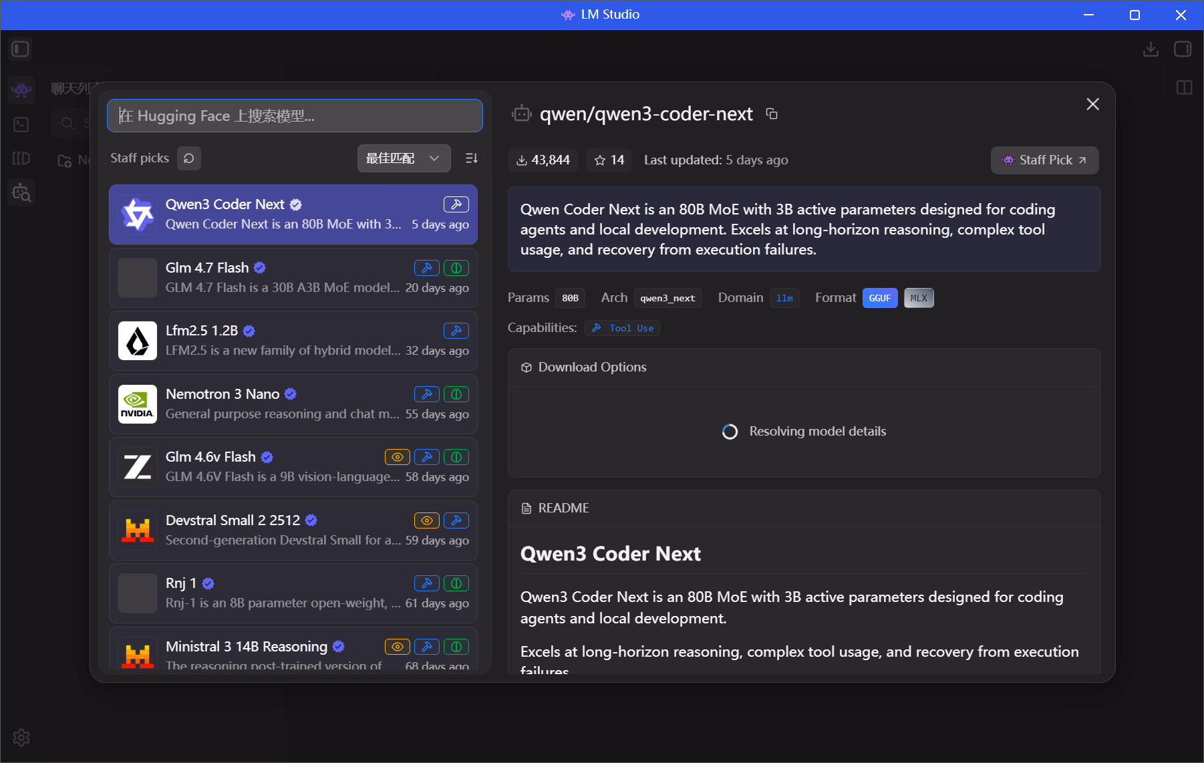Close the model search dialog
The image size is (1204, 763).
(x=1093, y=104)
